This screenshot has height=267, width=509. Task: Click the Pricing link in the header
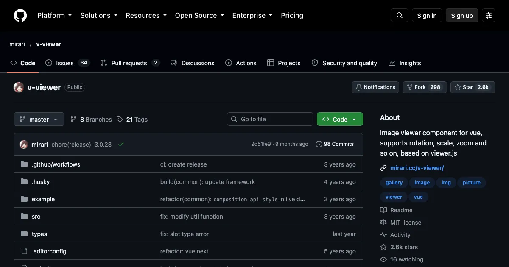pyautogui.click(x=292, y=15)
